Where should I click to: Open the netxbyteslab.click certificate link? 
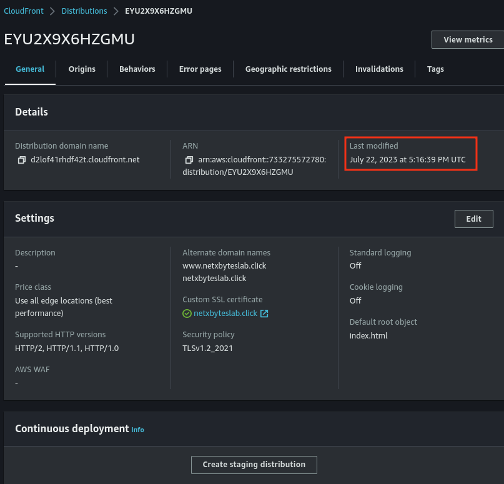tap(225, 314)
